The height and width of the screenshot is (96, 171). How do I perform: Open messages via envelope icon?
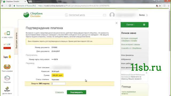104,15
